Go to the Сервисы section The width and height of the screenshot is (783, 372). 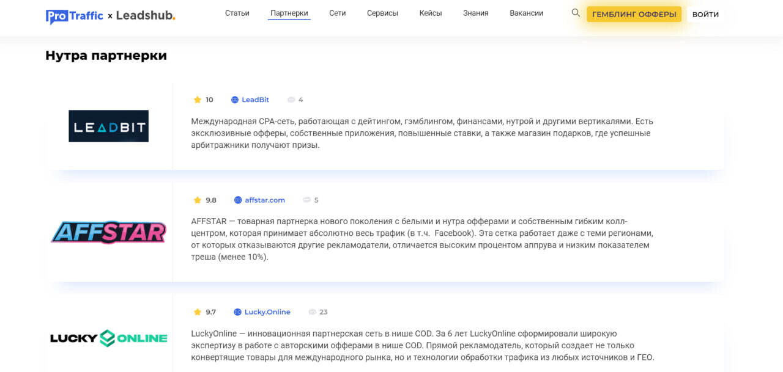click(382, 13)
